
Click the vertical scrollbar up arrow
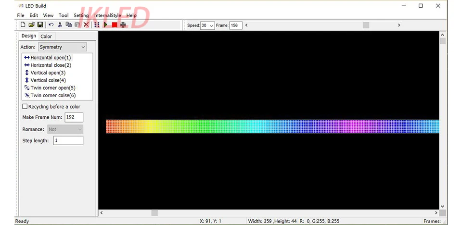click(443, 35)
